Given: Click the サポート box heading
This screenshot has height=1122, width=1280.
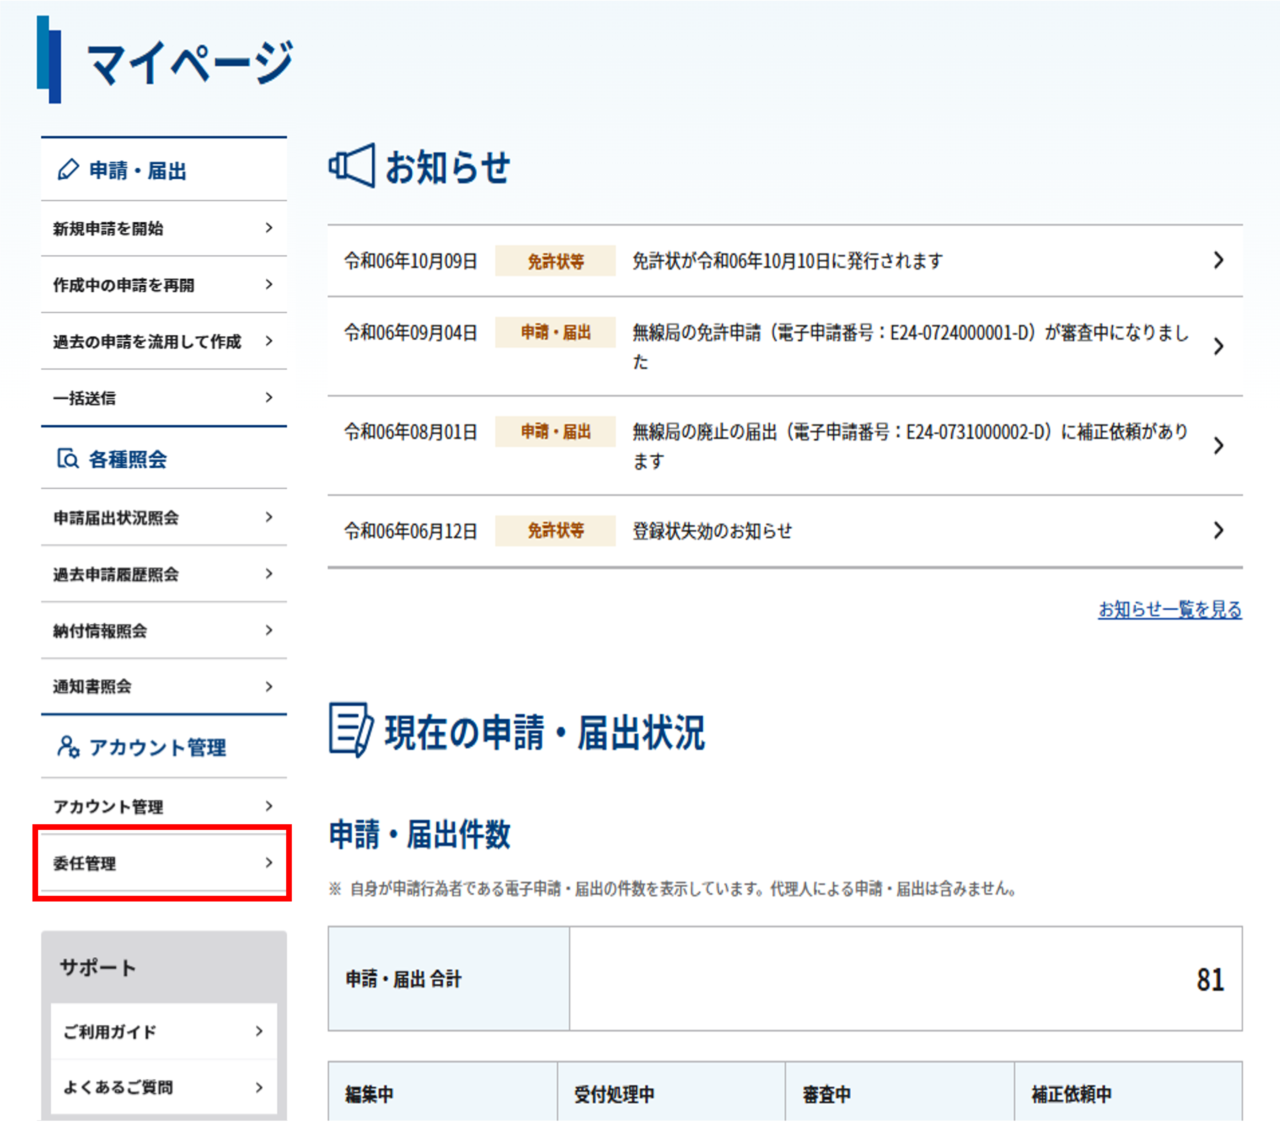Looking at the screenshot, I should pos(98,967).
